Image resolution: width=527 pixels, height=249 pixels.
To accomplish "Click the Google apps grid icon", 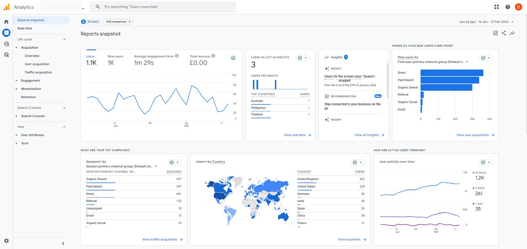I will [497, 7].
